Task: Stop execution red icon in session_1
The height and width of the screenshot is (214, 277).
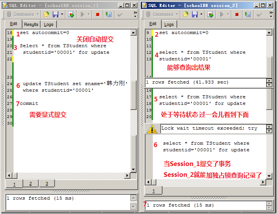Action: click(x=97, y=14)
